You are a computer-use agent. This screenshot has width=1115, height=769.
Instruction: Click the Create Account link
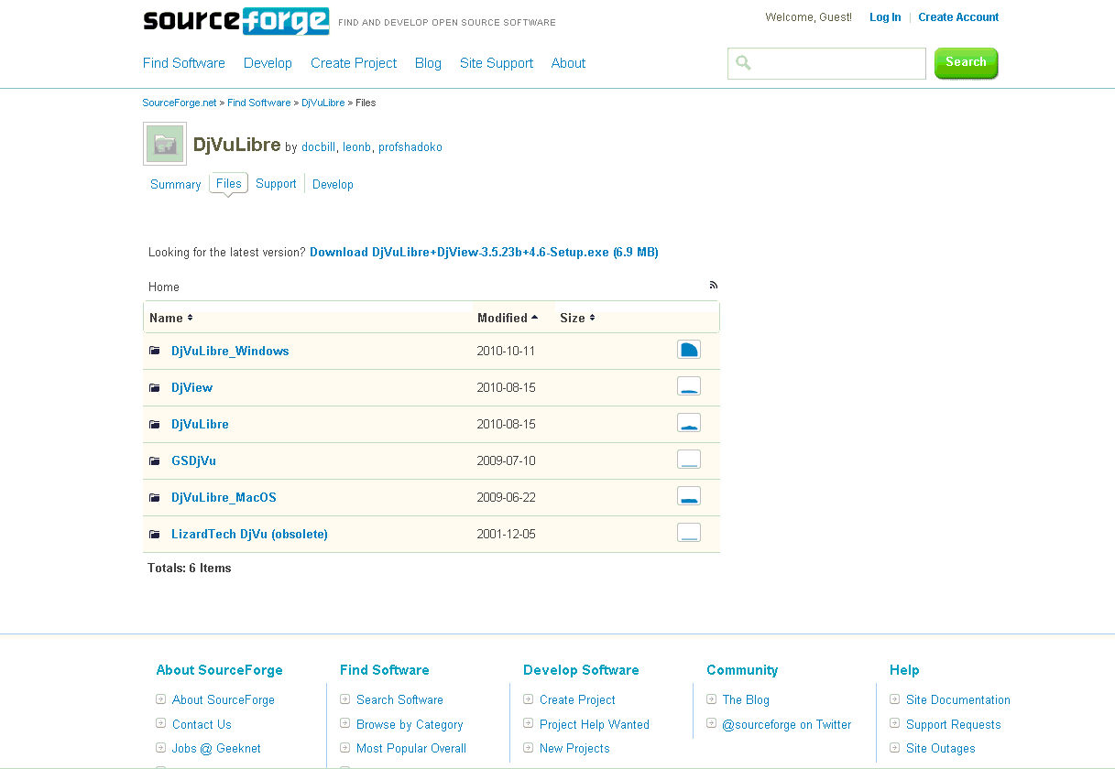pos(958,17)
